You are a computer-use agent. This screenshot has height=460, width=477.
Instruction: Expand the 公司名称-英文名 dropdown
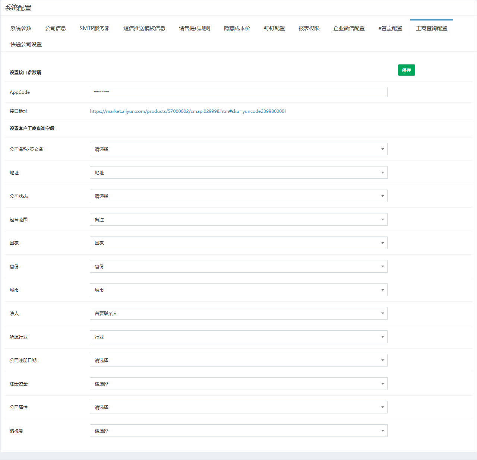coord(238,149)
